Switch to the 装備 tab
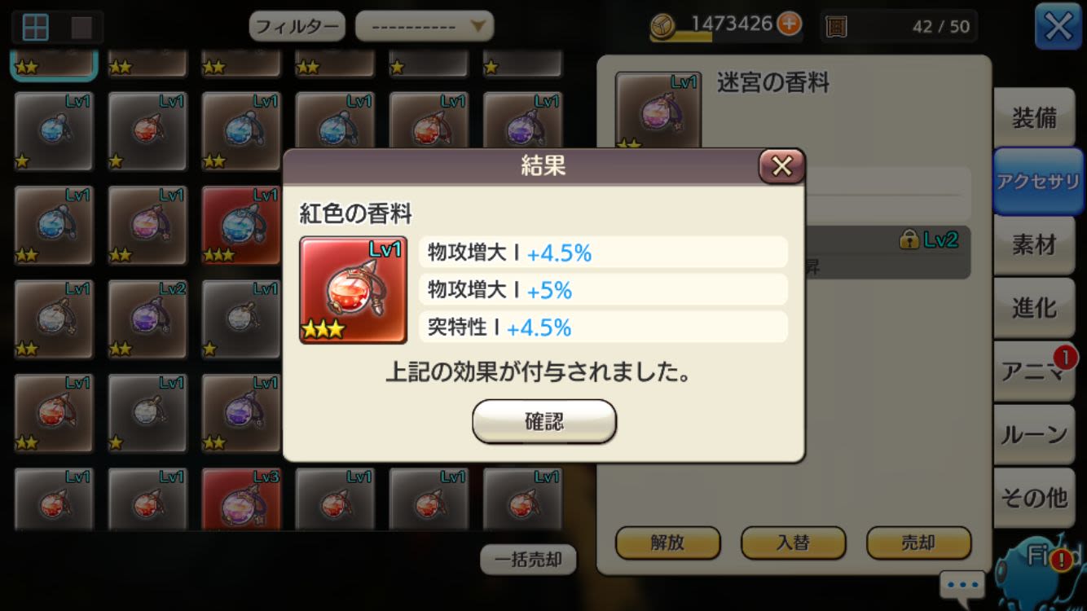Image resolution: width=1087 pixels, height=611 pixels. [x=1034, y=118]
